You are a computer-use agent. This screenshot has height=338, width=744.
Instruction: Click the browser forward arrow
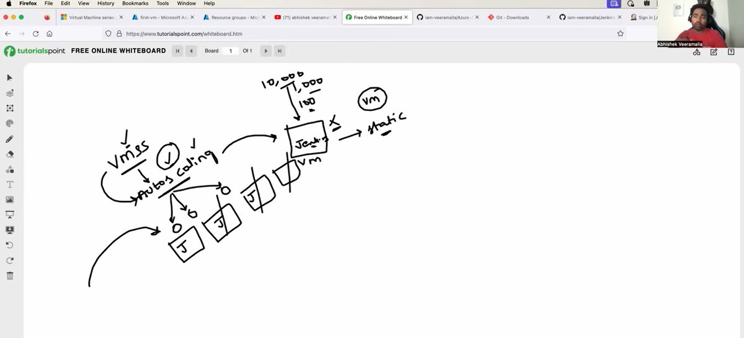pyautogui.click(x=22, y=33)
